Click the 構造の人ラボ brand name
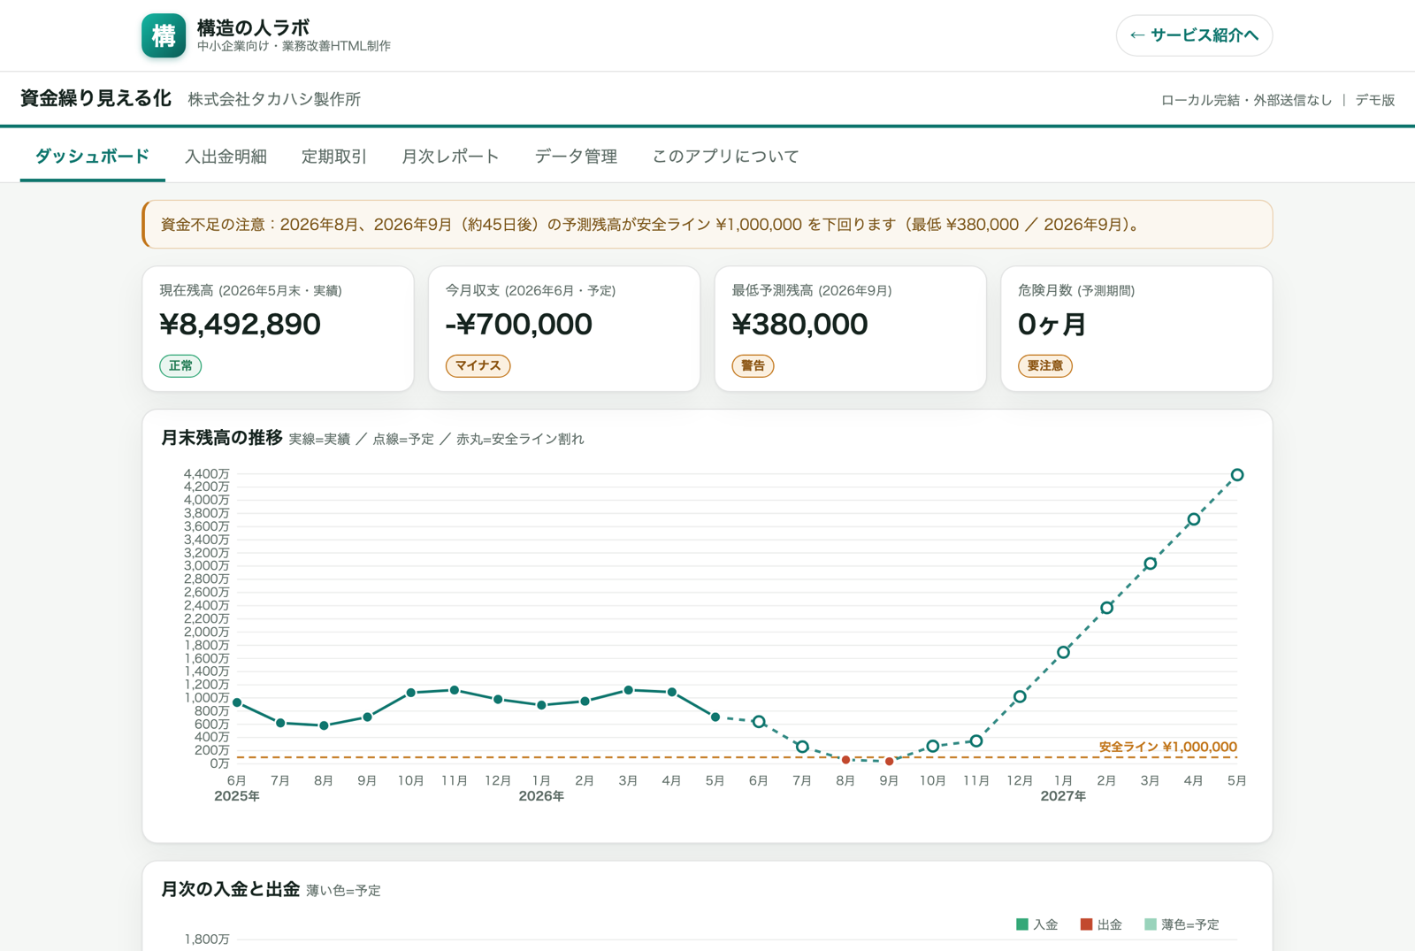This screenshot has height=951, width=1415. point(253,27)
